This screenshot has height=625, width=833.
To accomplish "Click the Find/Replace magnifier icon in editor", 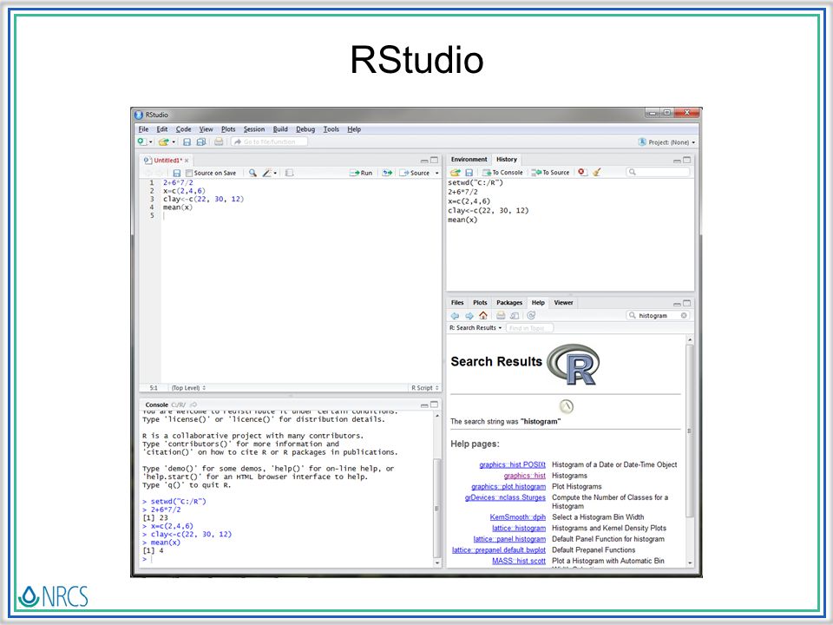I will point(253,173).
